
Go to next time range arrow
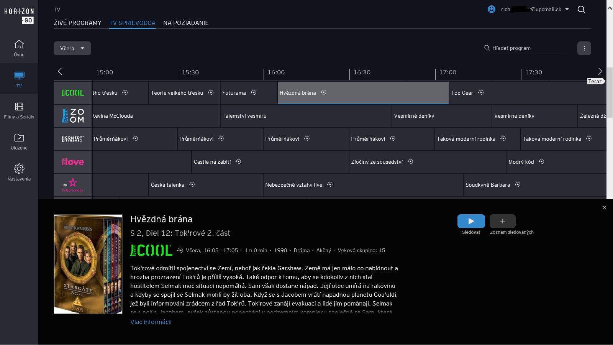point(600,71)
